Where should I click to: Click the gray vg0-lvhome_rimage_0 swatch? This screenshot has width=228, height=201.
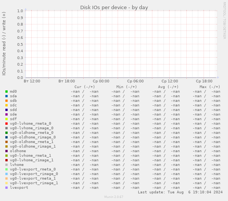[x=6, y=128]
